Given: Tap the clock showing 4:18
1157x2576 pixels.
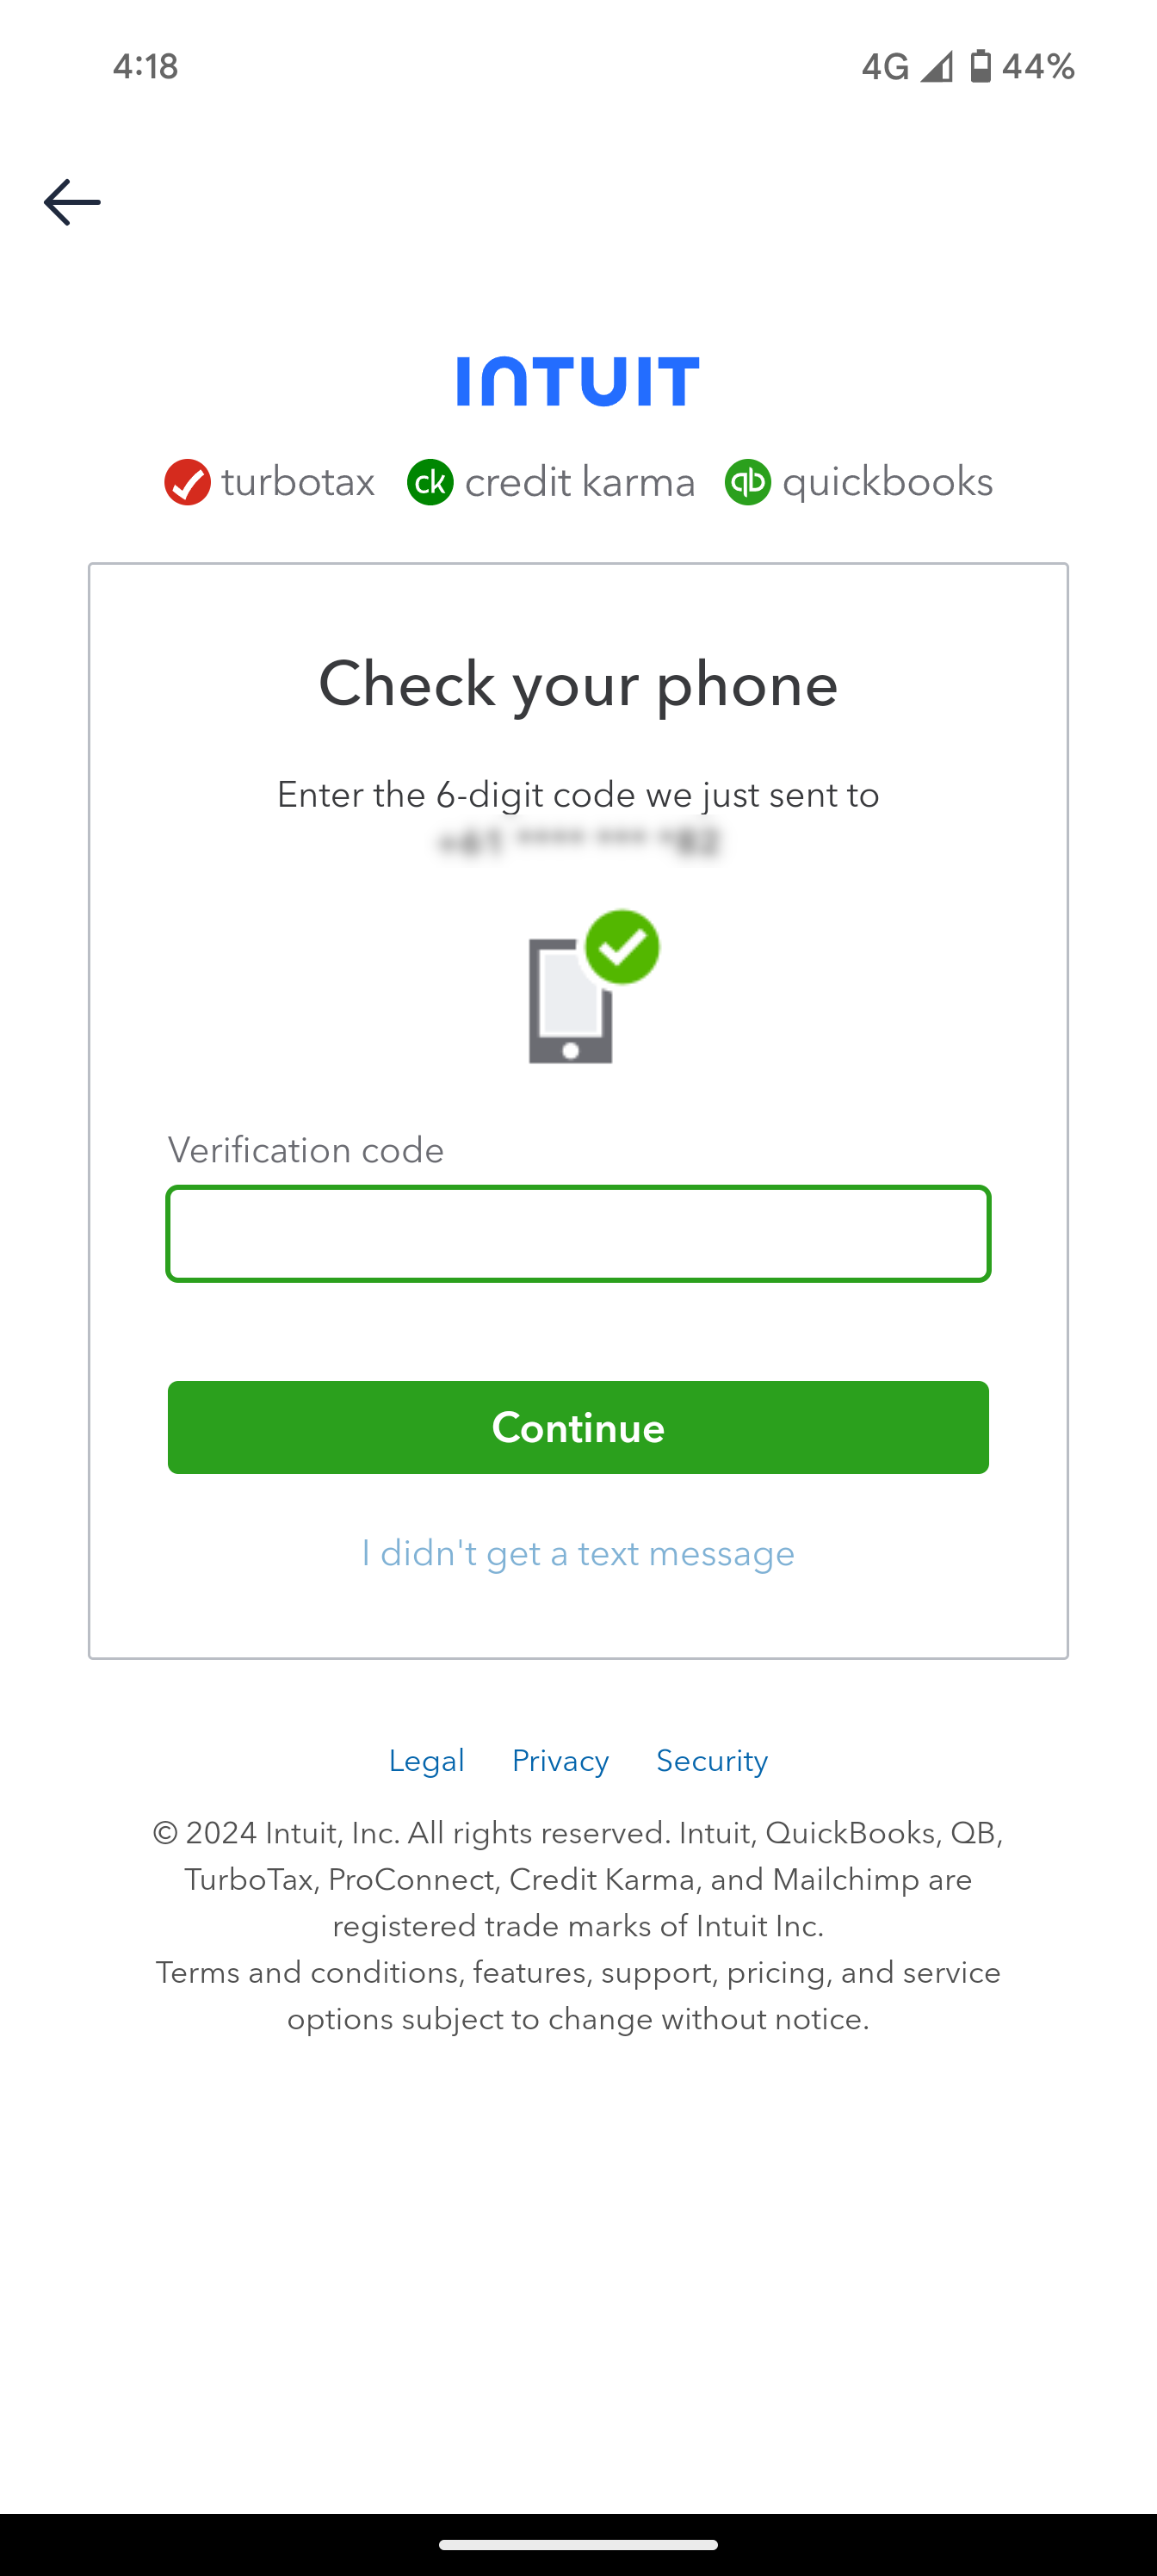Looking at the screenshot, I should point(145,66).
